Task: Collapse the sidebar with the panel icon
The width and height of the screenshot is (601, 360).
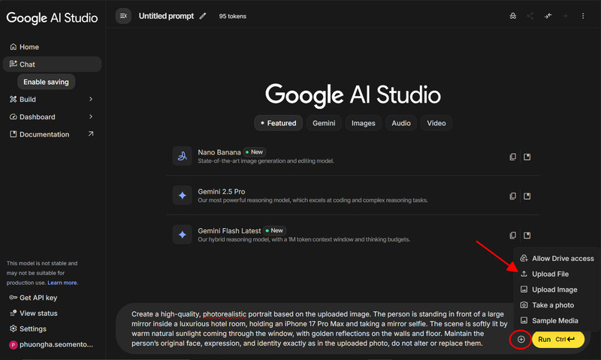Action: (123, 16)
